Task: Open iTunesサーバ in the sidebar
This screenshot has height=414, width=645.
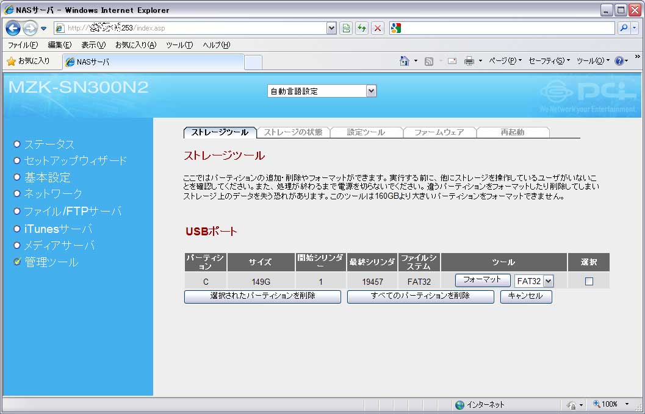Action: pyautogui.click(x=59, y=229)
